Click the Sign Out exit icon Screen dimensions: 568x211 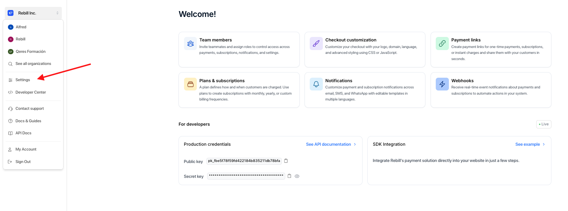[x=10, y=162]
